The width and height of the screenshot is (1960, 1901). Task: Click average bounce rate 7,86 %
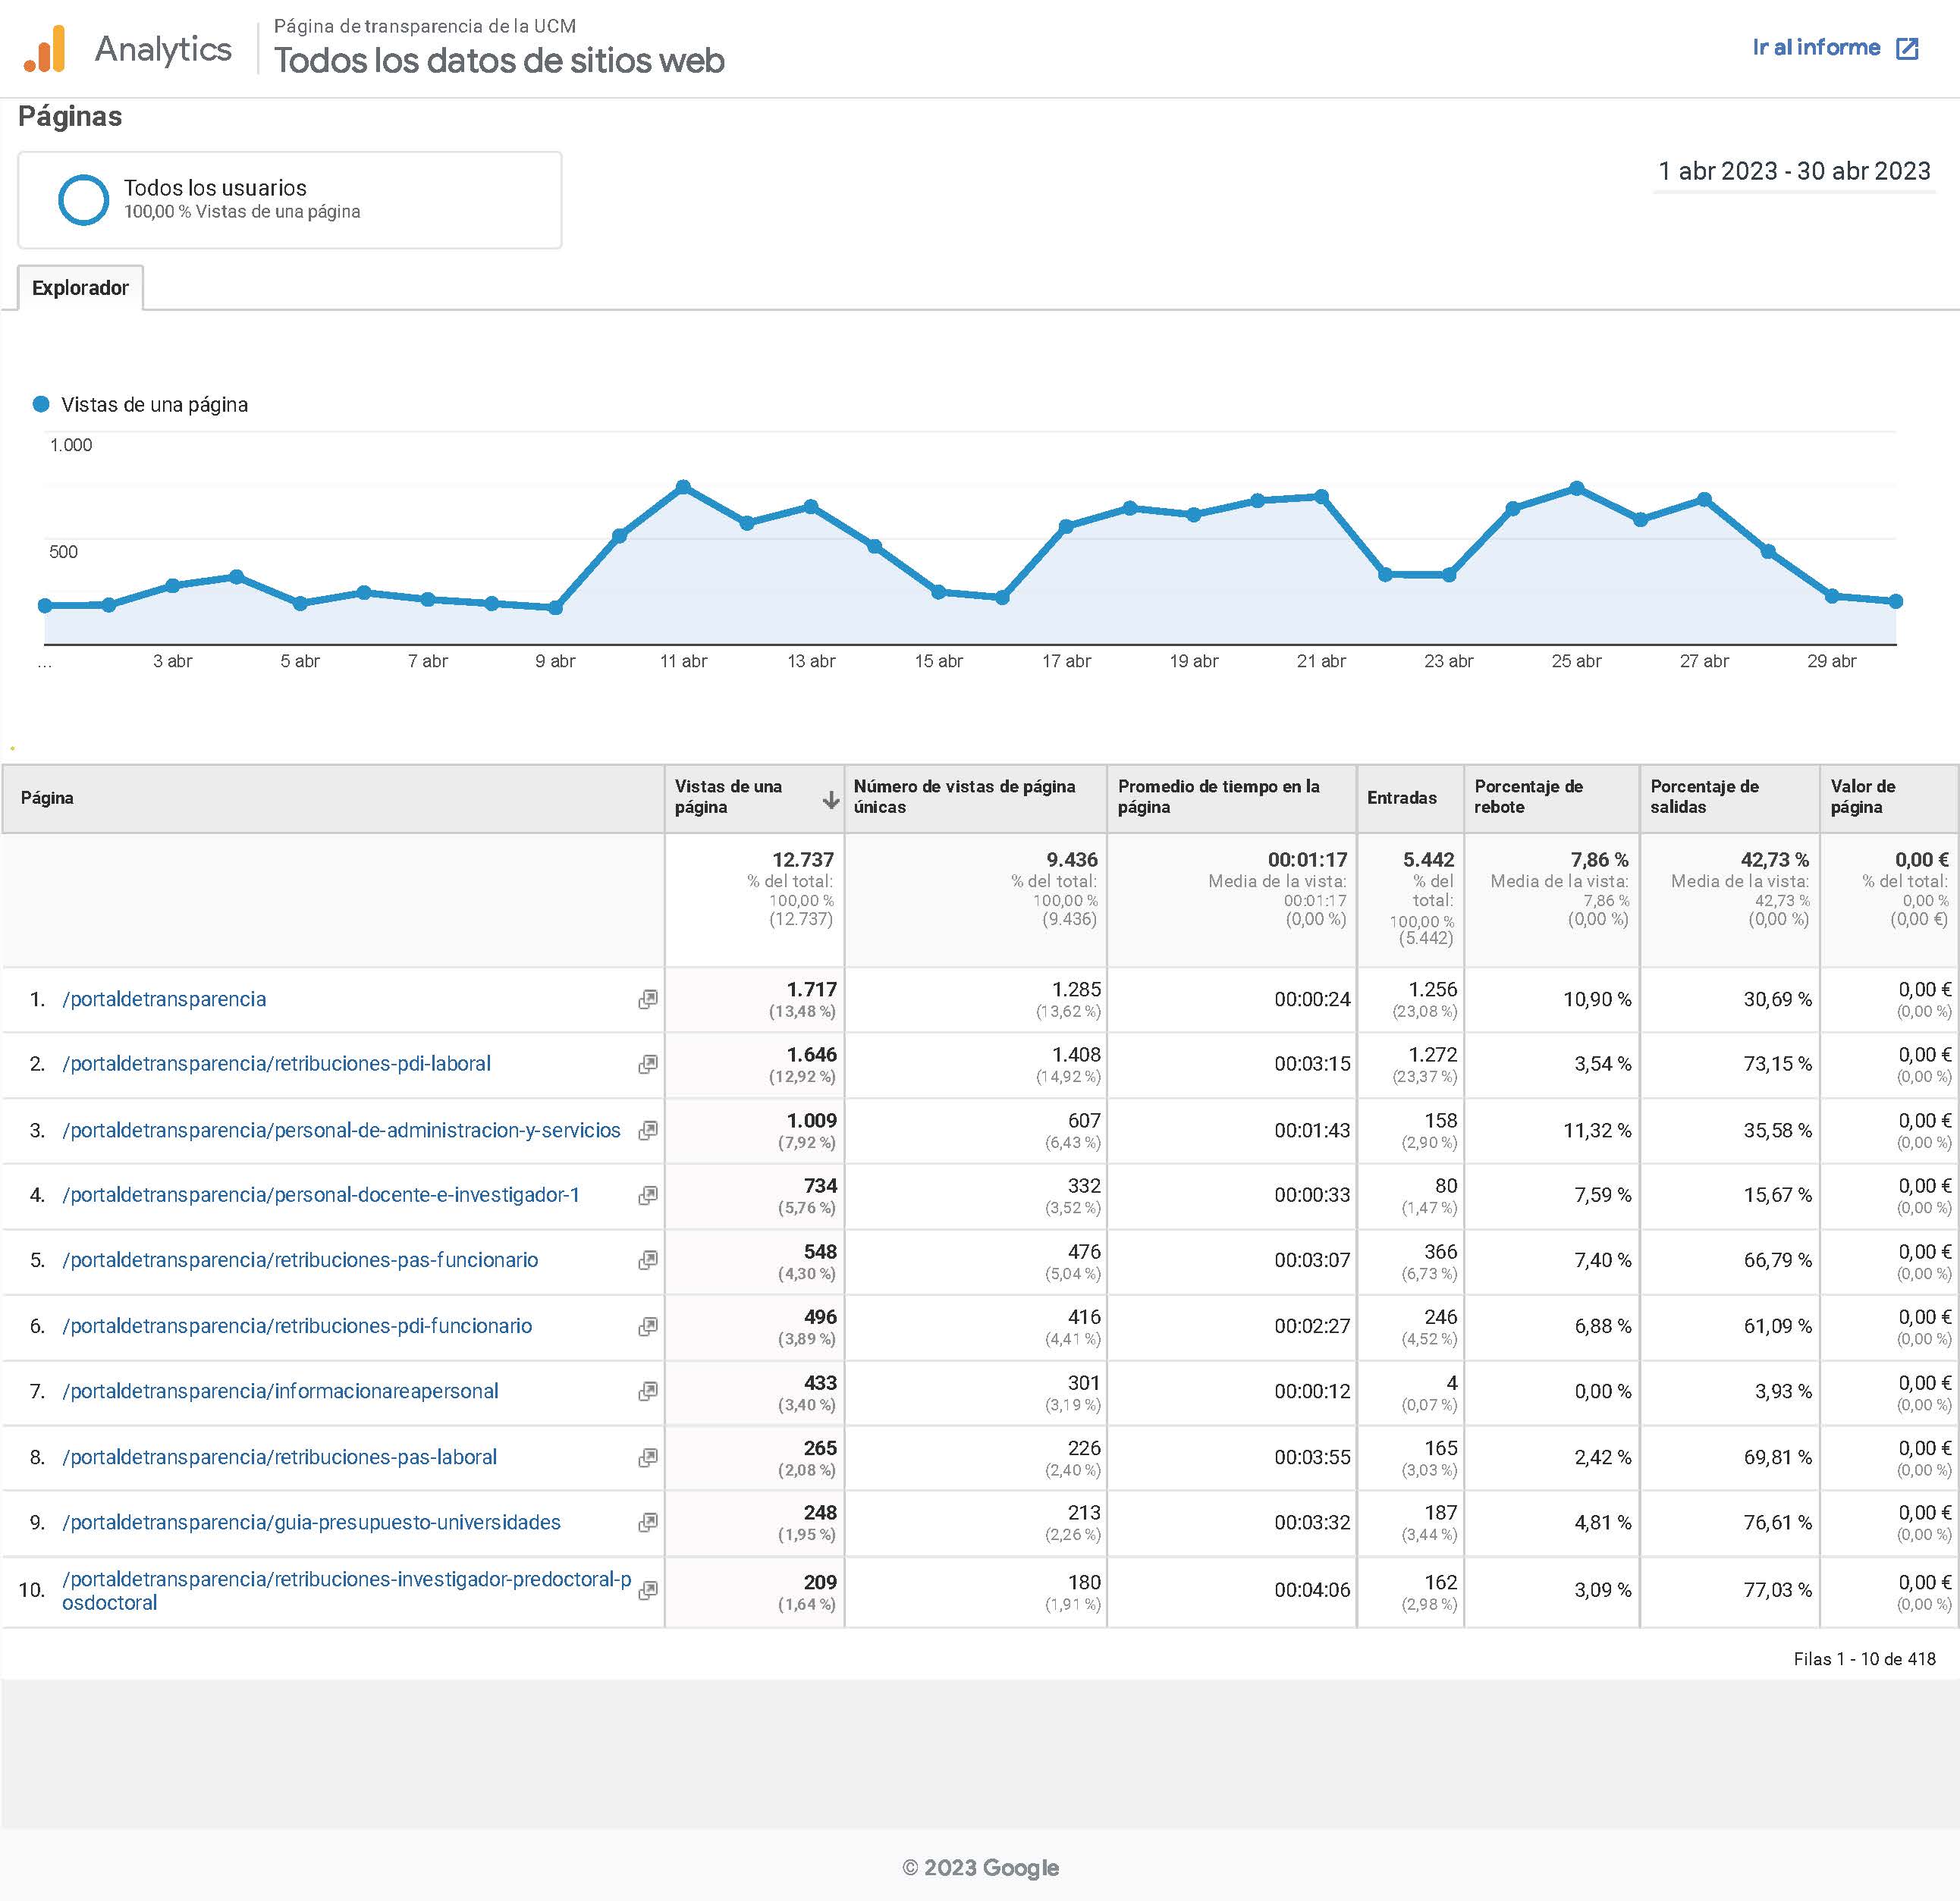point(1599,860)
